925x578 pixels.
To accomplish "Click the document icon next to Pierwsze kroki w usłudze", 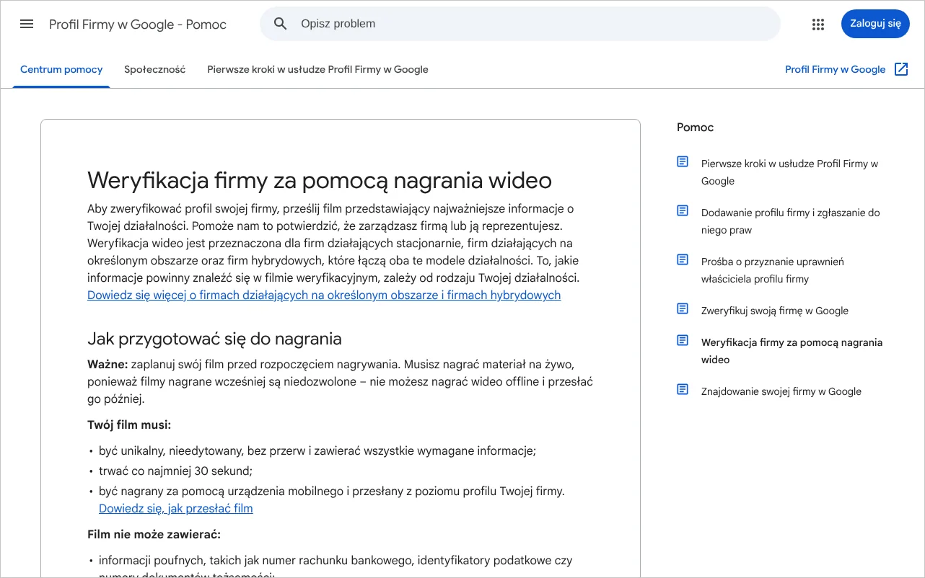I will (683, 161).
